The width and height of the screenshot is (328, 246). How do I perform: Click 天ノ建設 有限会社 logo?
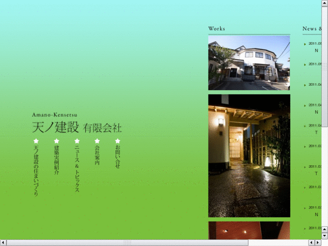click(77, 127)
